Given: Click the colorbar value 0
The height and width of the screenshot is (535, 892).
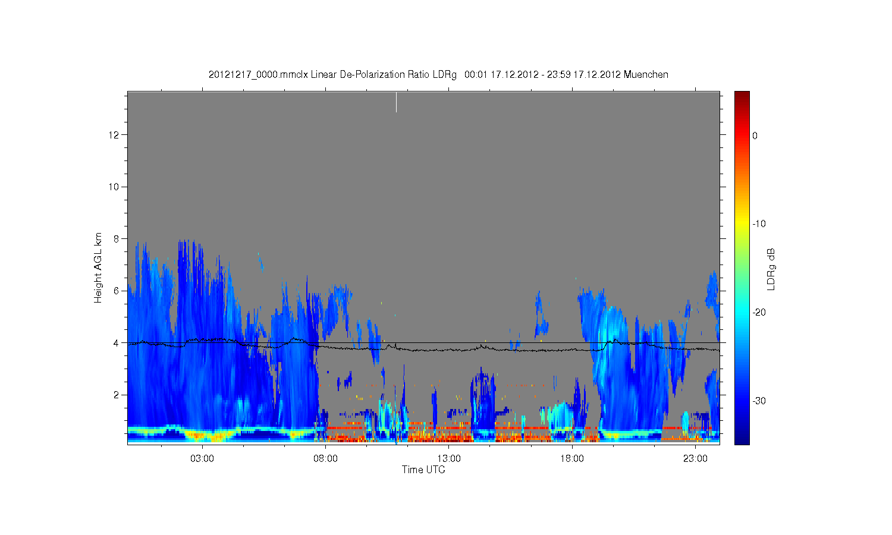Looking at the screenshot, I should 755,136.
